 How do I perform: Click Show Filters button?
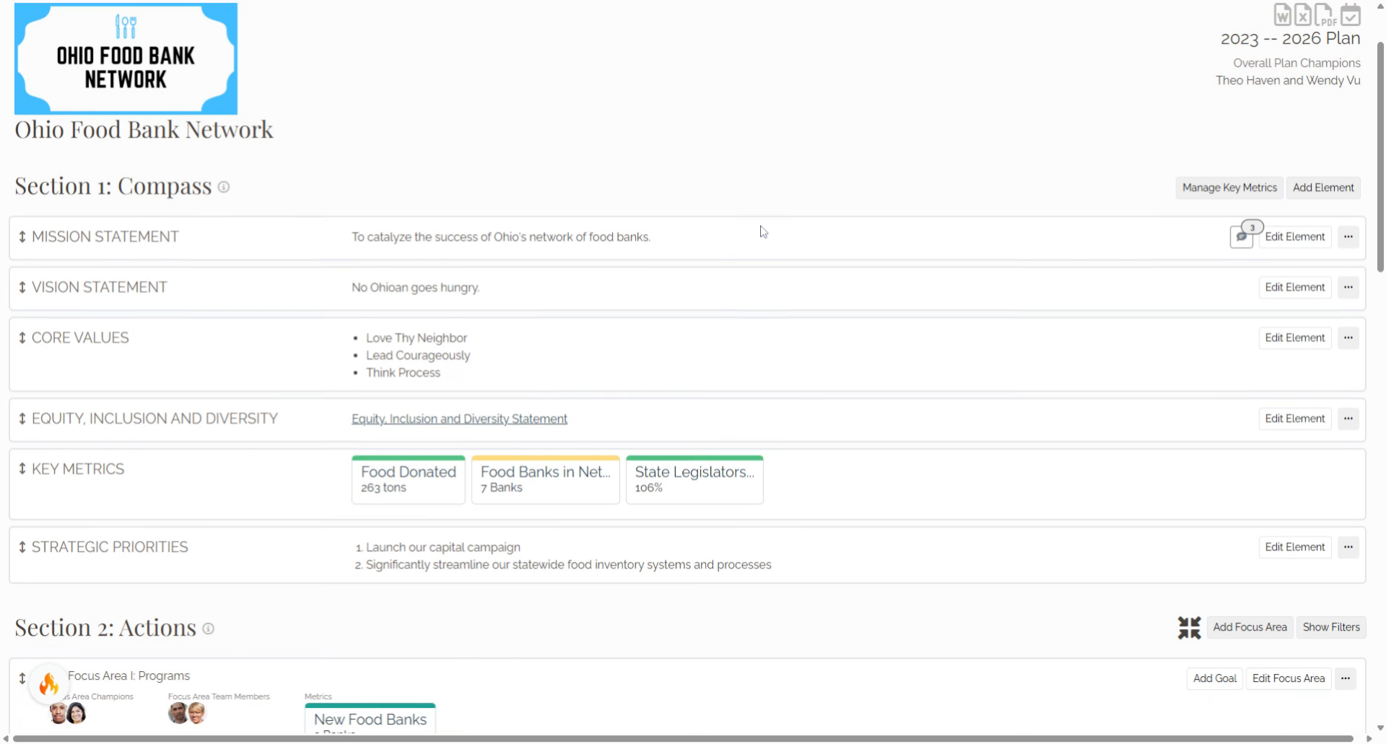[1331, 627]
